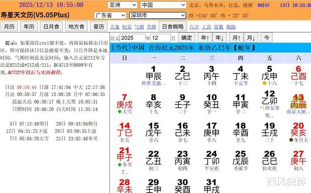Select December 22 乙丑 in calendar

click(153, 160)
